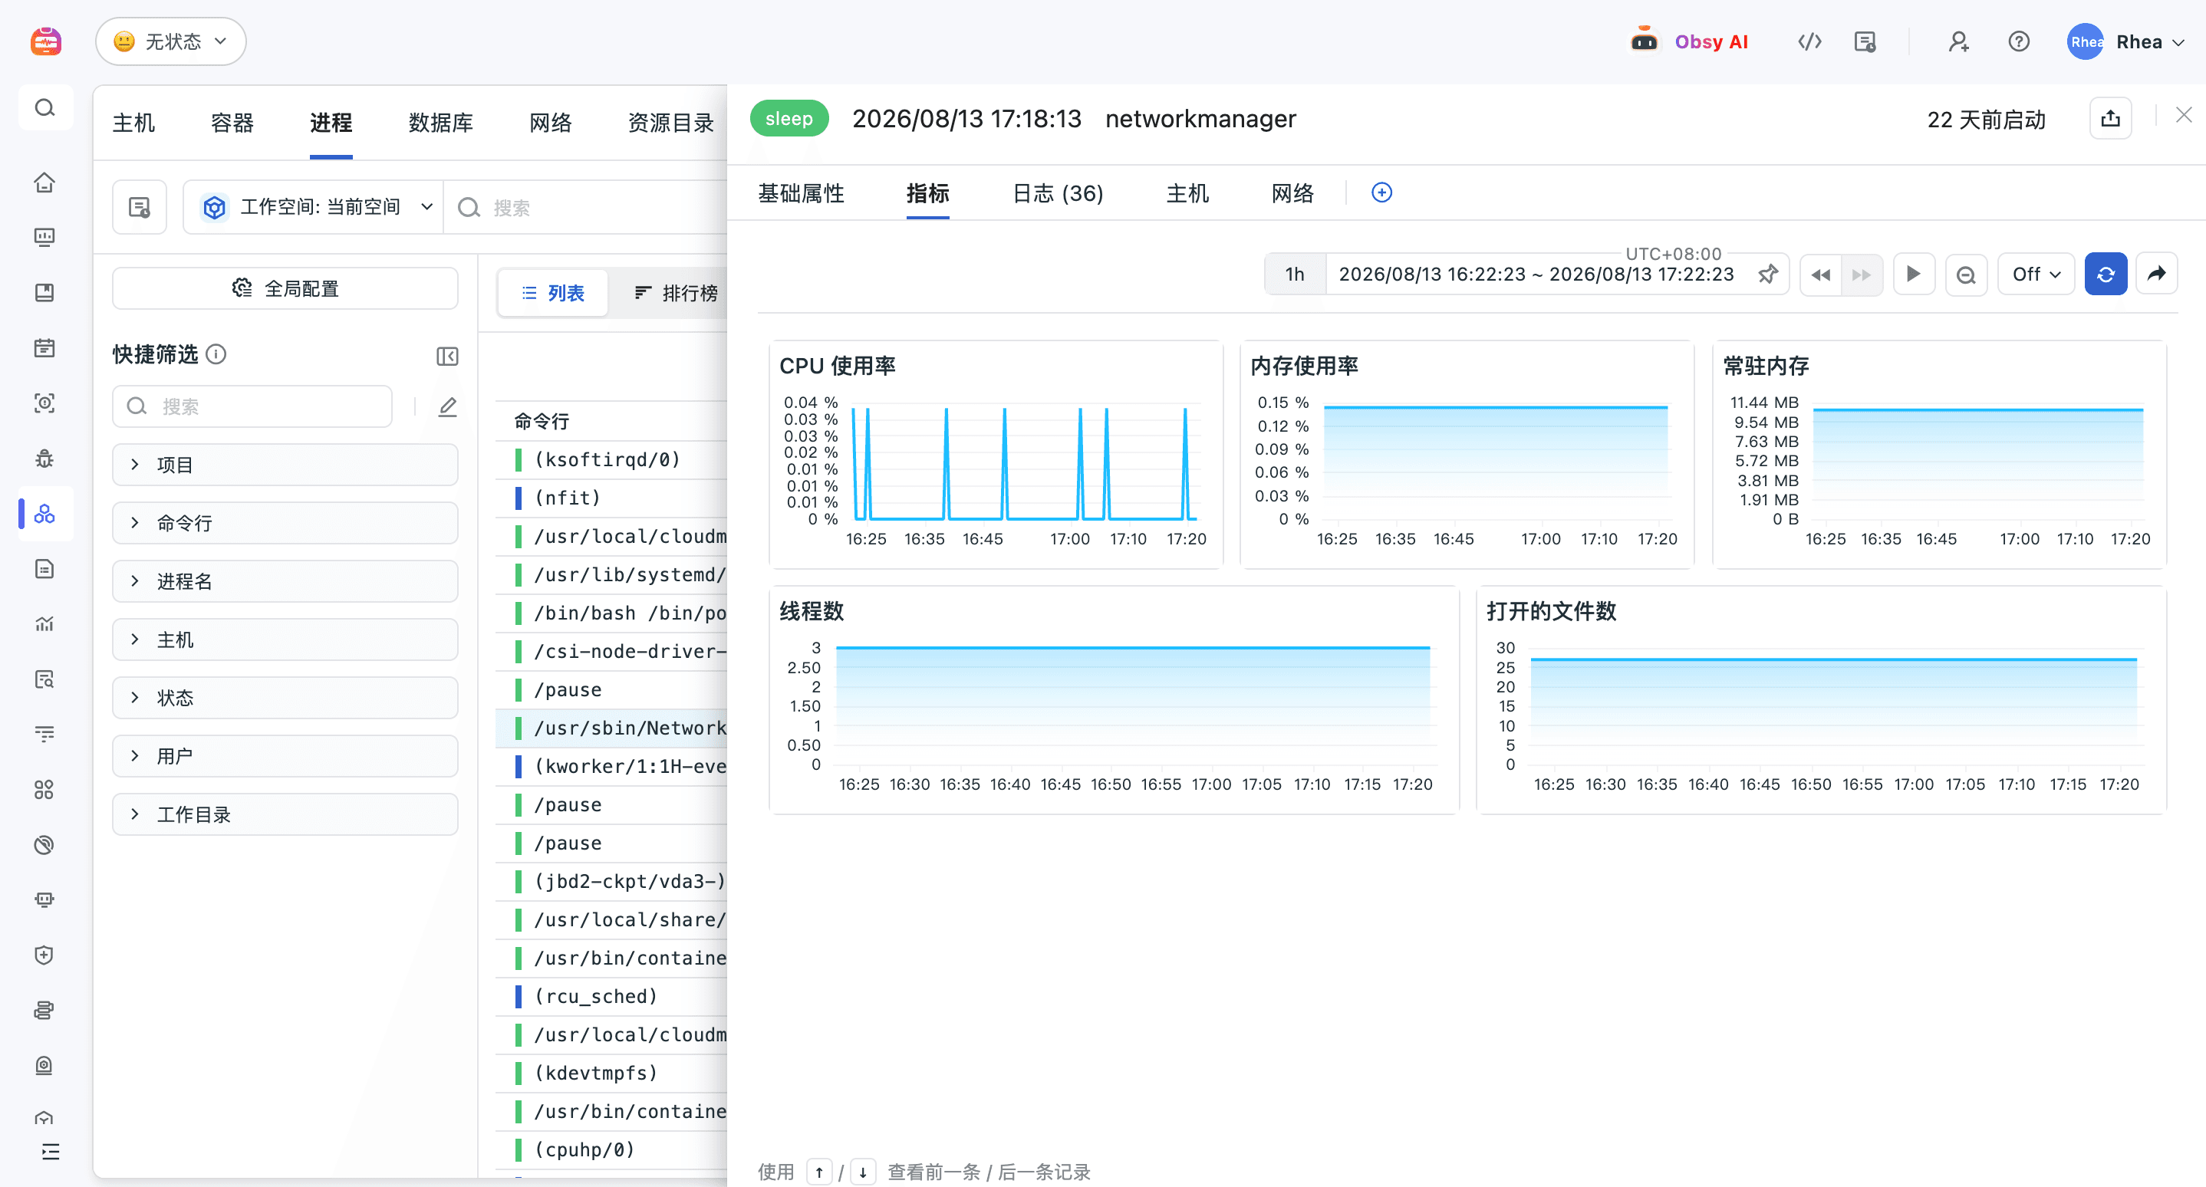This screenshot has height=1187, width=2206.
Task: Select the (nfit) process row
Action: [x=611, y=498]
